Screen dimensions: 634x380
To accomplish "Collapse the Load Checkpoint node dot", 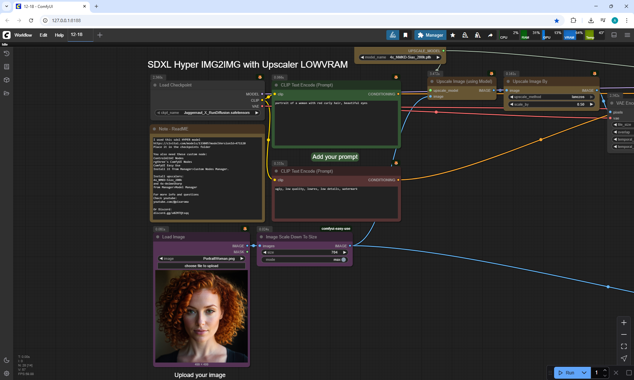I will [155, 85].
